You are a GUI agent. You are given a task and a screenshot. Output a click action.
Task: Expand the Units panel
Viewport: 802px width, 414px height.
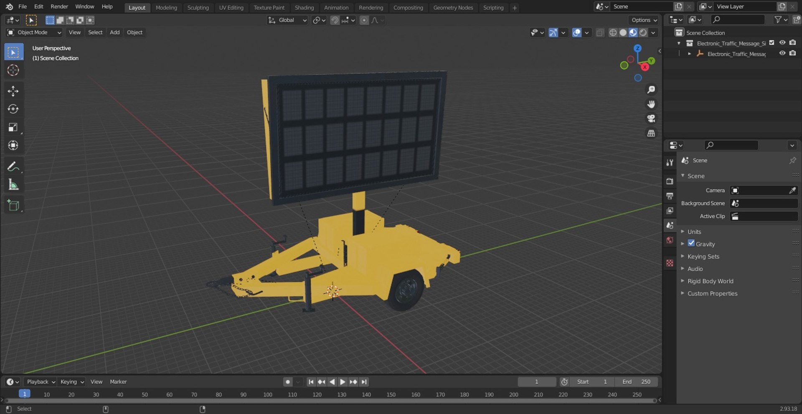pyautogui.click(x=694, y=232)
